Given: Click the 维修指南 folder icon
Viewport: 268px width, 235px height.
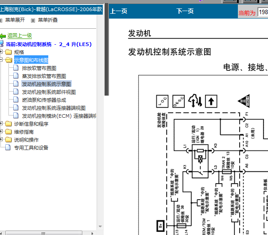Looking at the screenshot, I should pyautogui.click(x=8, y=132).
